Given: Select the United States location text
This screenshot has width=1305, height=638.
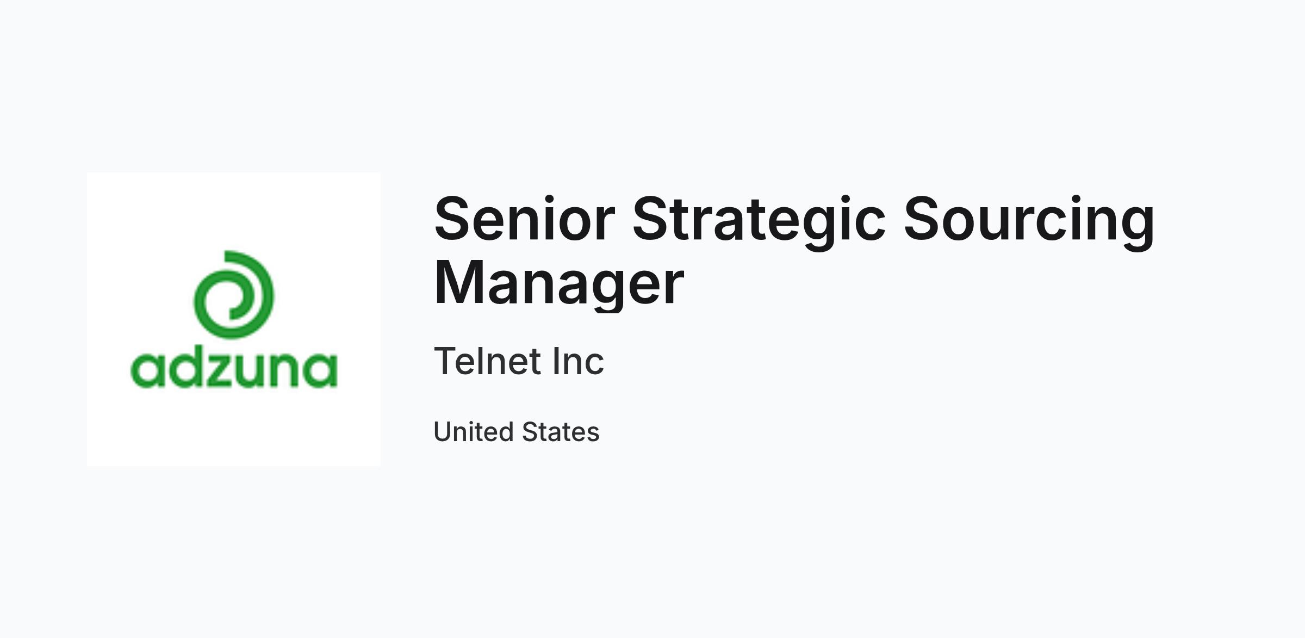Looking at the screenshot, I should (517, 432).
